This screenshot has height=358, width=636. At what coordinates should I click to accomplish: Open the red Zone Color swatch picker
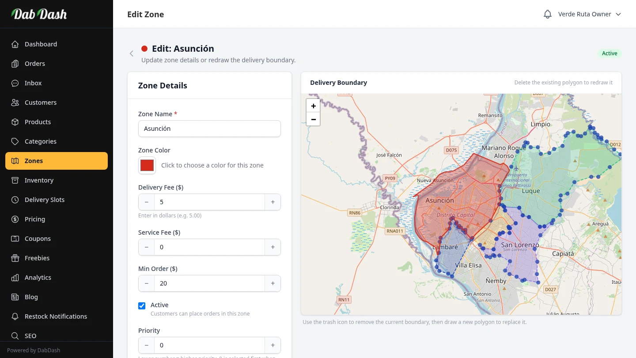tap(147, 165)
